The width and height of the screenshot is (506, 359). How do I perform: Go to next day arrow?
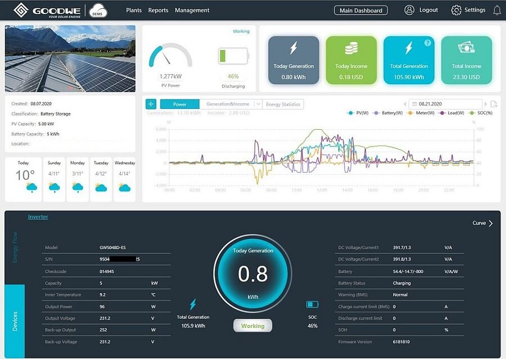pyautogui.click(x=486, y=104)
